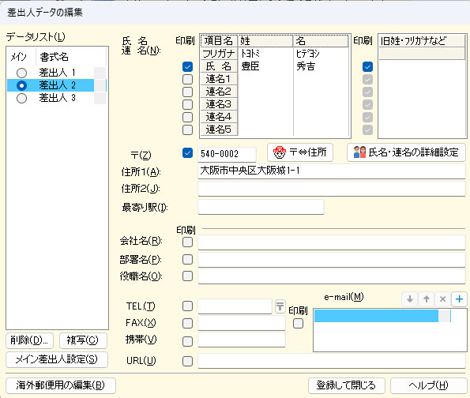Toggle checked 旧姓・フリガナ print checkbox in 氏名 row
This screenshot has height=398, width=470.
(x=367, y=66)
